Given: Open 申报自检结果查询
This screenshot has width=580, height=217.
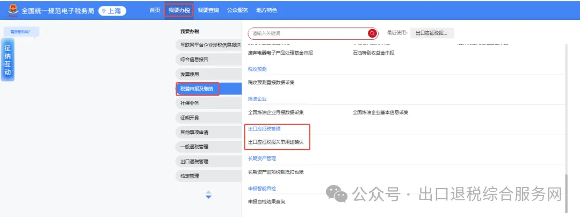Looking at the screenshot, I should (267, 202).
